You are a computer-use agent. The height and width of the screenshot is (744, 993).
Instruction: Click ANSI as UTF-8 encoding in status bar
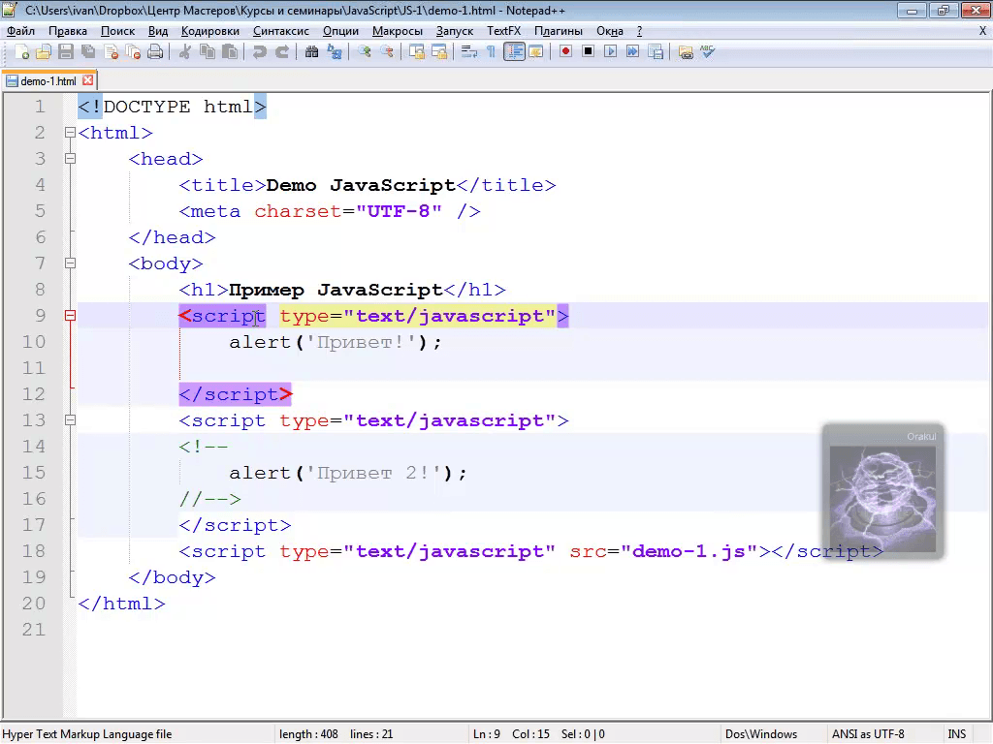click(x=868, y=734)
